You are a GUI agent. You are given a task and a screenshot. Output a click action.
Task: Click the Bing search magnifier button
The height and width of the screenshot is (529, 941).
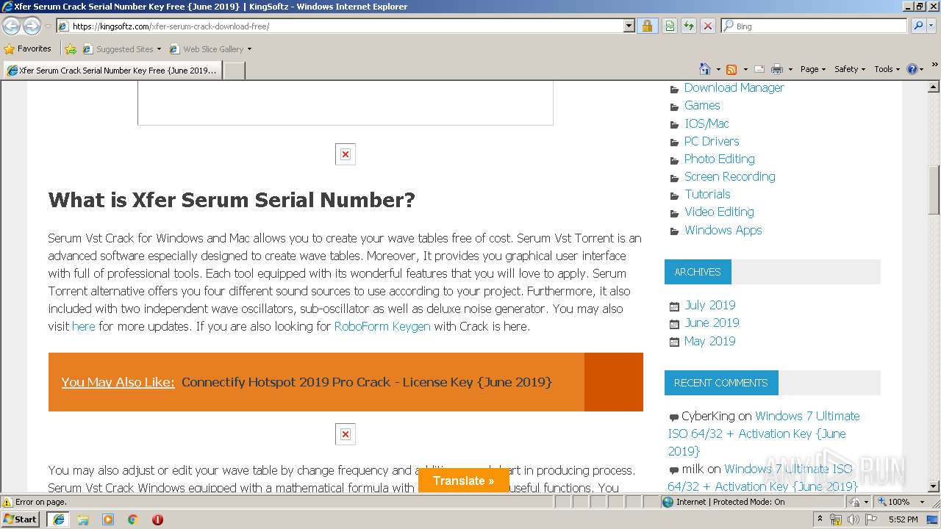pos(917,26)
